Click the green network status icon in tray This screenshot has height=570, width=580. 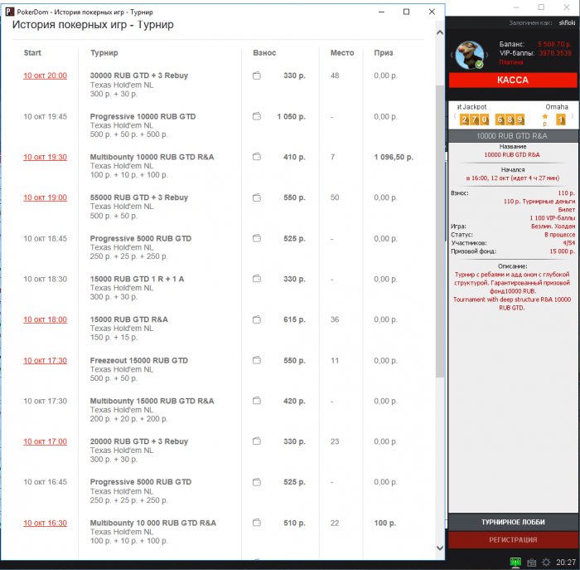pos(515,563)
